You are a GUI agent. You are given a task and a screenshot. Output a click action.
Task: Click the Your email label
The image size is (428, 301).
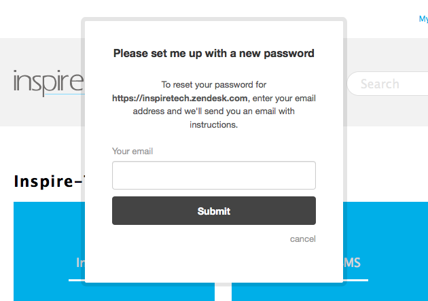(x=132, y=151)
